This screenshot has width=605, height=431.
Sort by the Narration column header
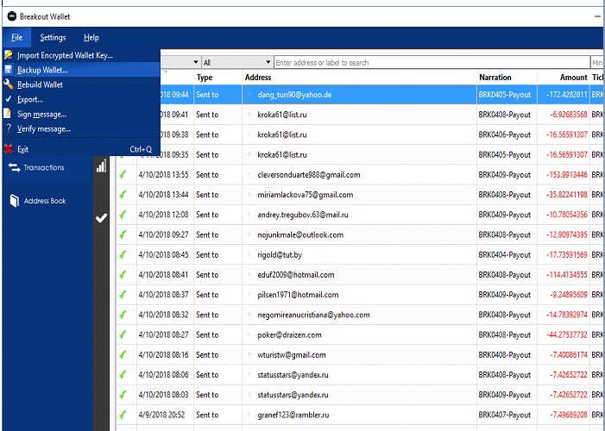coord(495,78)
